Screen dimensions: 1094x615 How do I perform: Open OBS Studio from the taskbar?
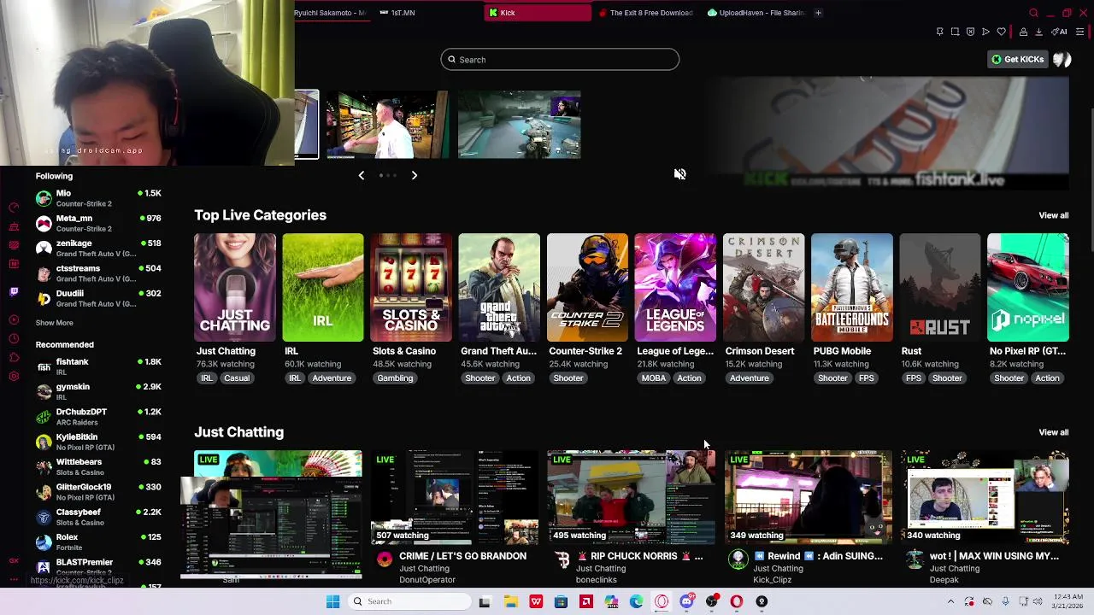click(713, 601)
